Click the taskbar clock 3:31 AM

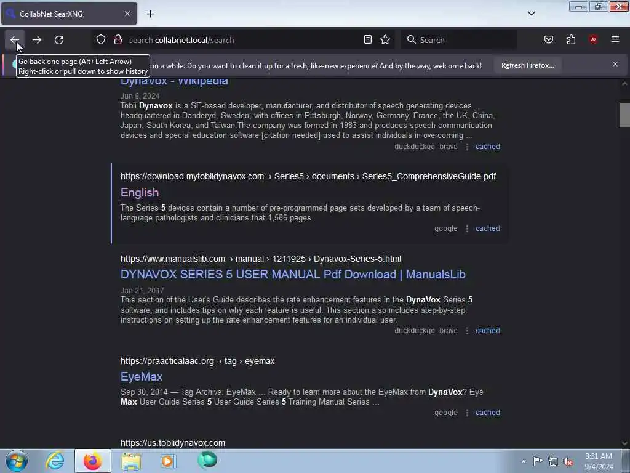598,456
